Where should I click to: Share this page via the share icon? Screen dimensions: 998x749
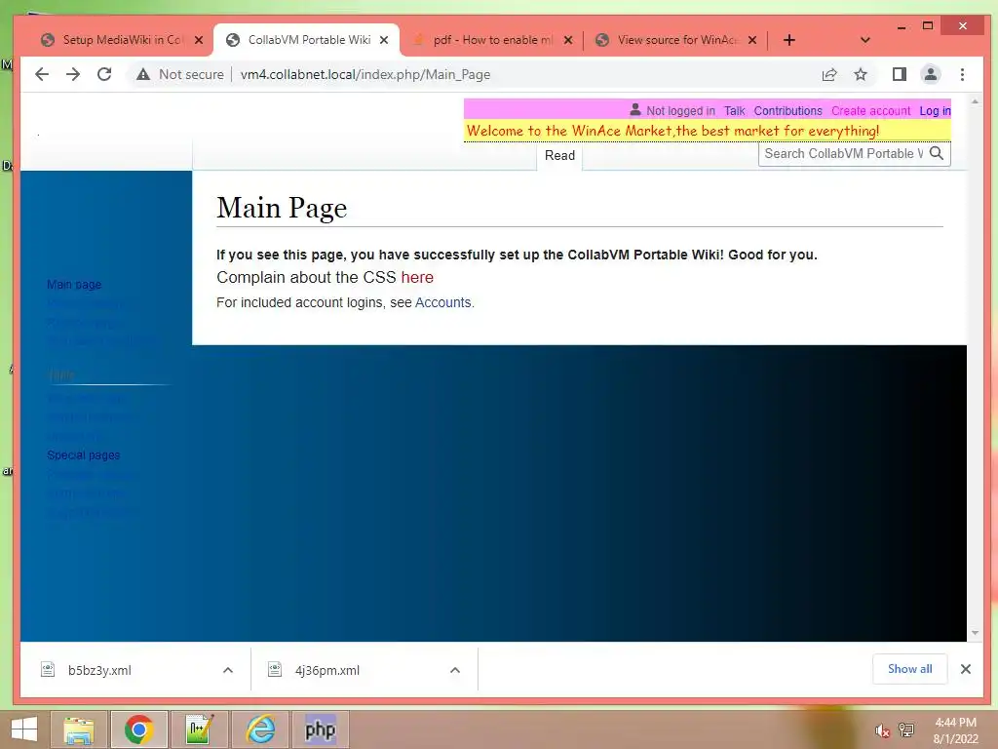829,74
